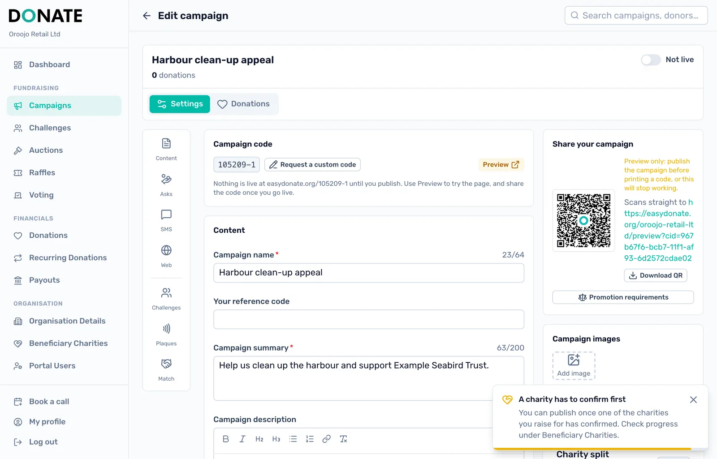Open Dashboard in the sidebar
The height and width of the screenshot is (459, 717).
[64, 65]
